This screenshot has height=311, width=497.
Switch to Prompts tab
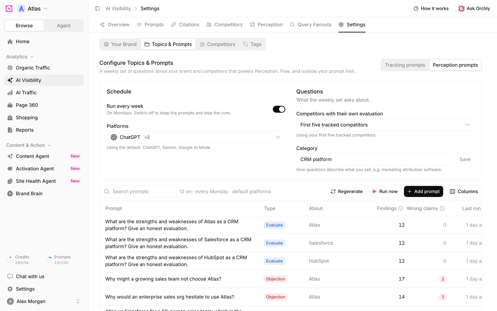point(150,25)
